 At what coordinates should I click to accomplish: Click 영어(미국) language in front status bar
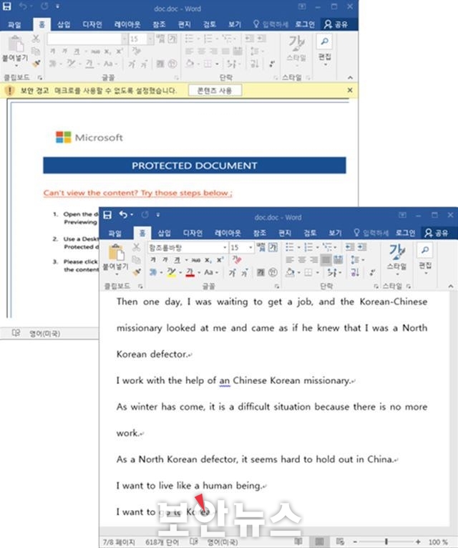[x=223, y=542]
